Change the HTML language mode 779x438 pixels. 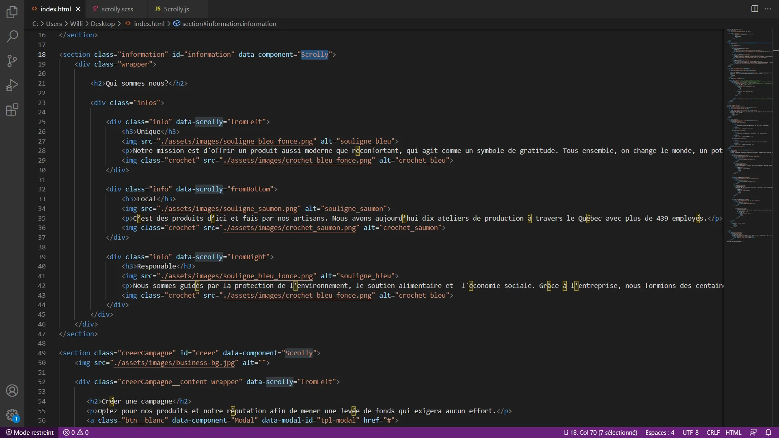tap(733, 432)
